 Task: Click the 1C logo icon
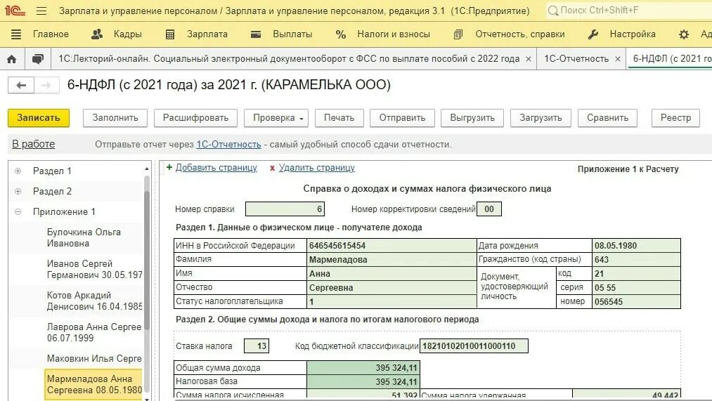pyautogui.click(x=15, y=10)
